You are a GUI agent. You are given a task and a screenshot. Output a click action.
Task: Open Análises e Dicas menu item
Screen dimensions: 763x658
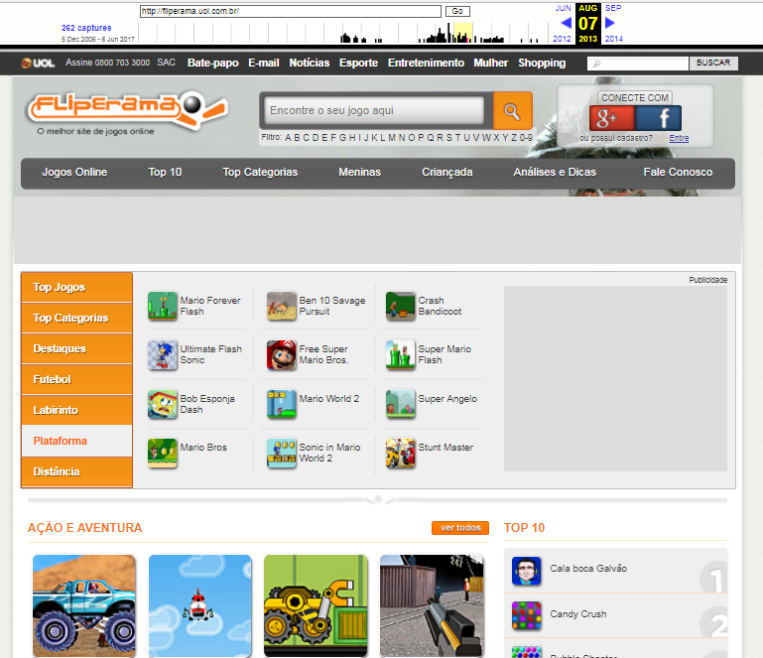point(555,173)
